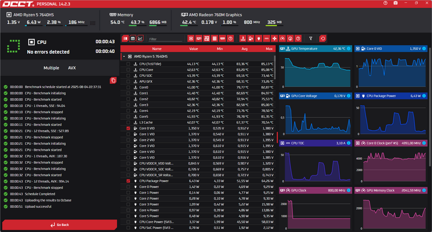Toggle the voltage sensor type filter

pos(251,38)
